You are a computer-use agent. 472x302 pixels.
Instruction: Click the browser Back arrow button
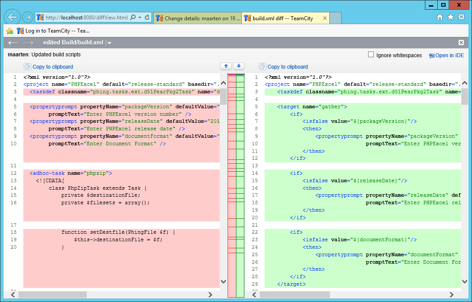pyautogui.click(x=13, y=18)
